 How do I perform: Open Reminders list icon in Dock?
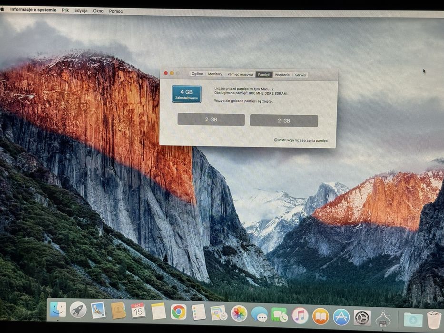pyautogui.click(x=198, y=313)
